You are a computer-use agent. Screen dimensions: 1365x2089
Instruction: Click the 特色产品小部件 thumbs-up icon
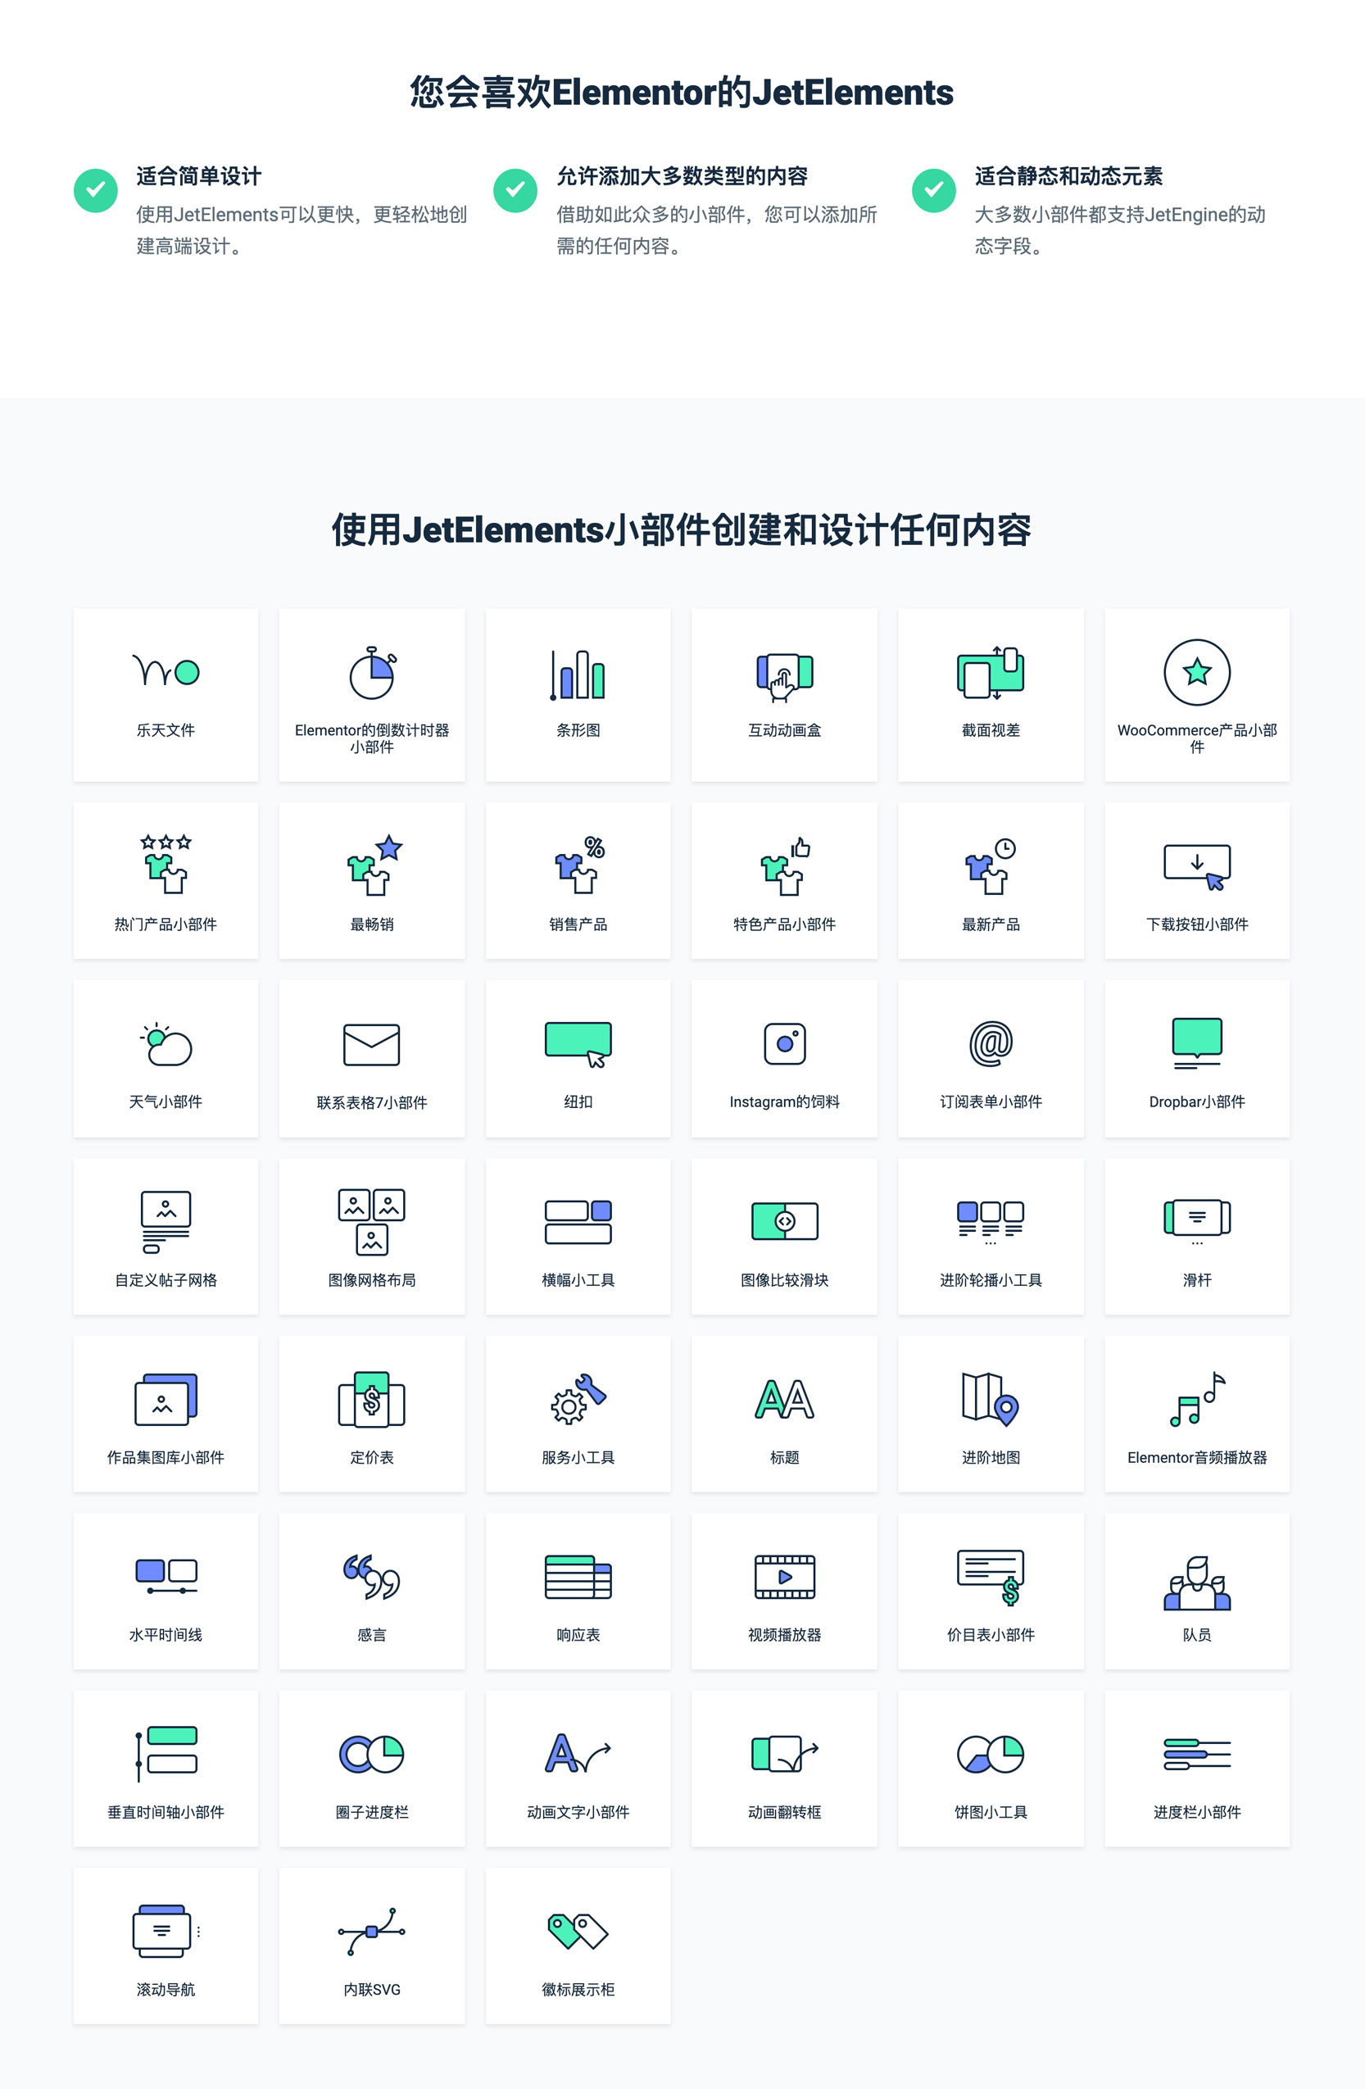coord(785,865)
